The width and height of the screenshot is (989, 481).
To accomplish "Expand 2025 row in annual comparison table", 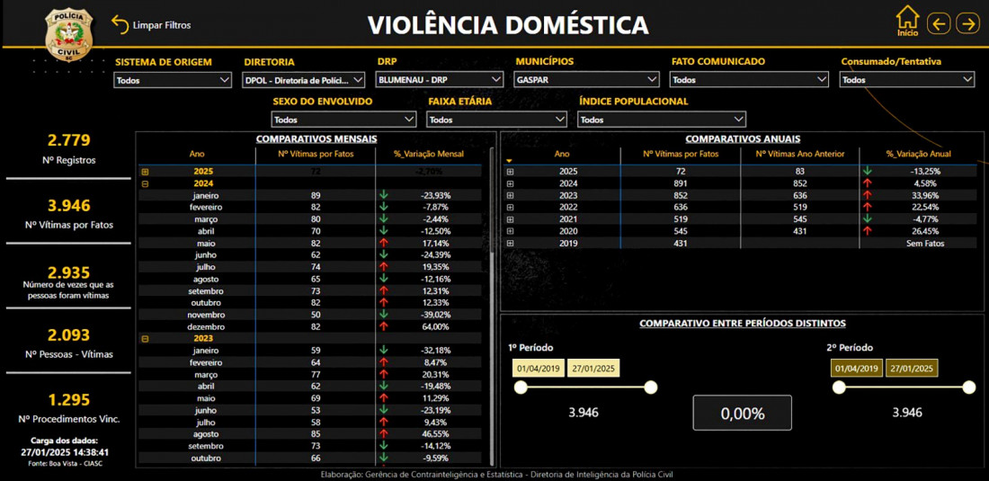I will click(x=510, y=172).
